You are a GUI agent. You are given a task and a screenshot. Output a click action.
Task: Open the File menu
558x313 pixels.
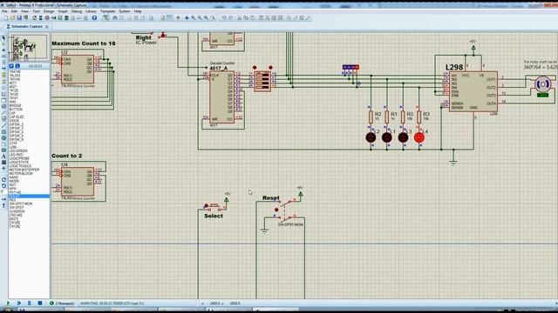4,11
